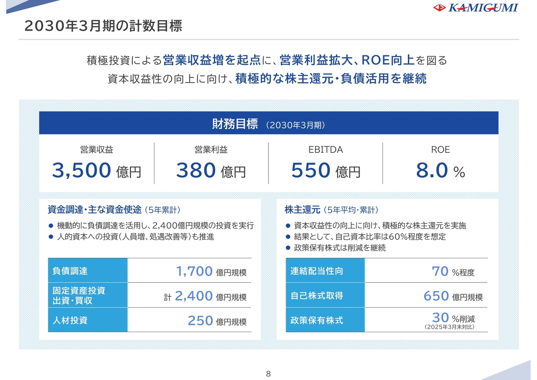Click the 計 2,400 億円規模 value

[x=205, y=296]
